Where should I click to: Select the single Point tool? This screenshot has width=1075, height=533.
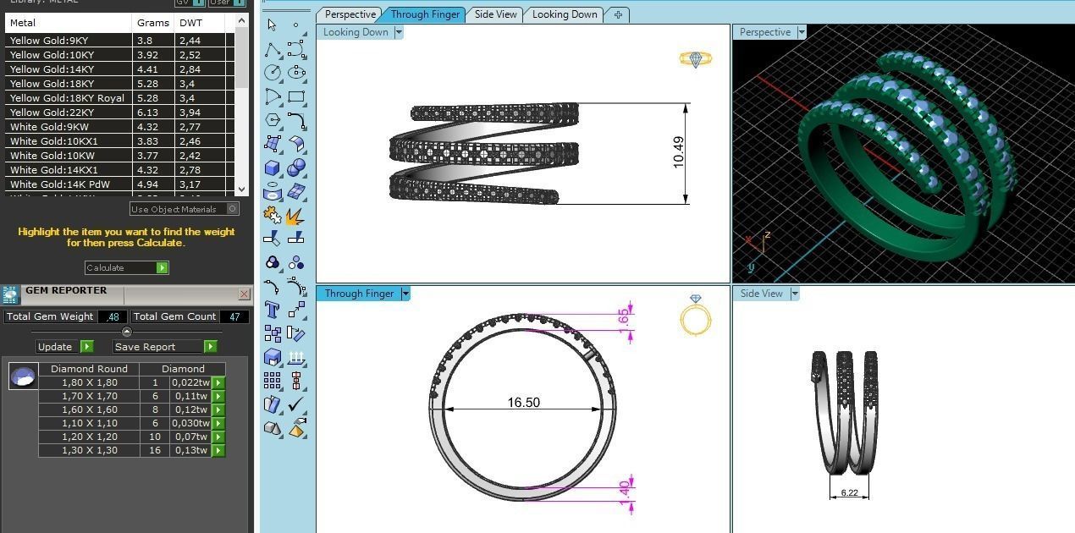[x=296, y=25]
